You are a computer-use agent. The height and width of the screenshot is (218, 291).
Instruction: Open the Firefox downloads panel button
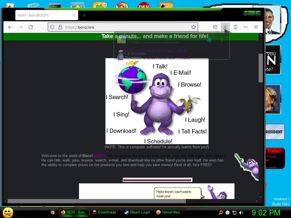225,27
